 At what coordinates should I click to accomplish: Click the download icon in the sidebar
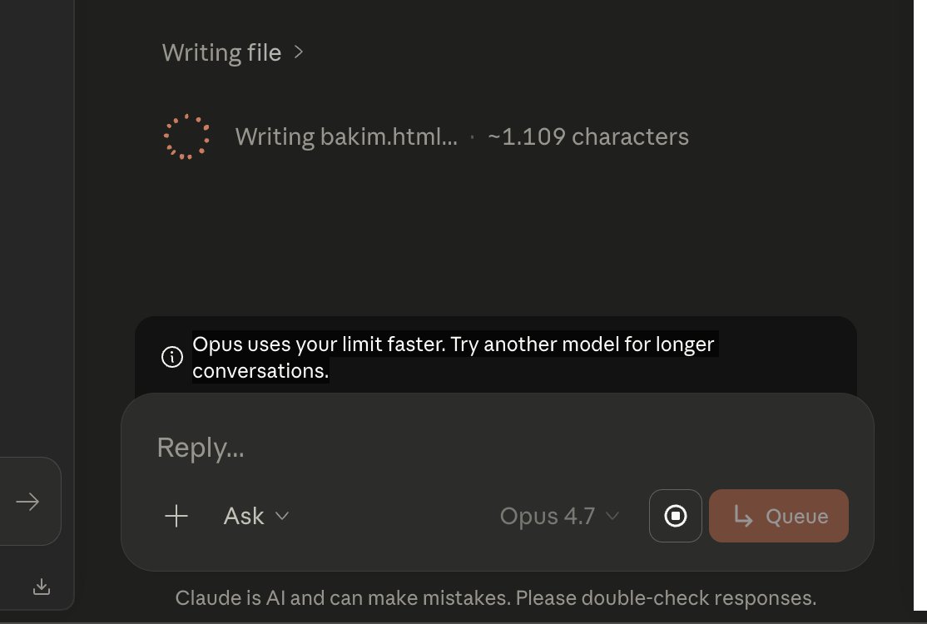coord(42,587)
